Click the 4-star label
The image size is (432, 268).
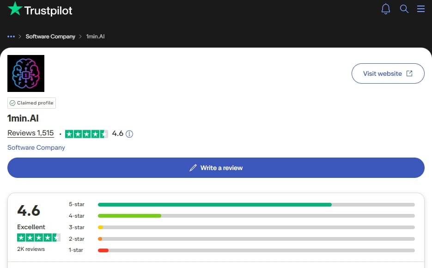pos(77,216)
